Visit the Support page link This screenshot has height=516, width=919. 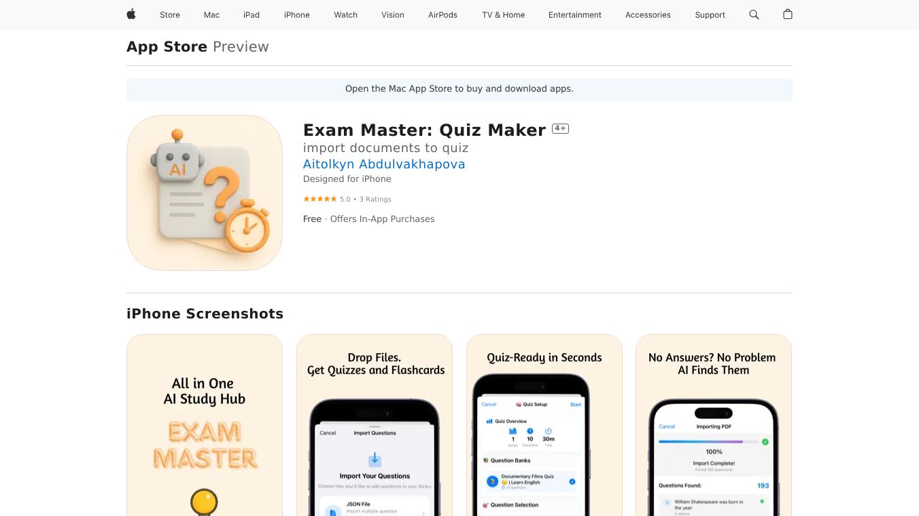710,15
